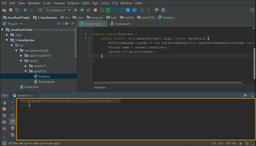Click the greyed-out Forward navigation arrow

click(x=32, y=10)
